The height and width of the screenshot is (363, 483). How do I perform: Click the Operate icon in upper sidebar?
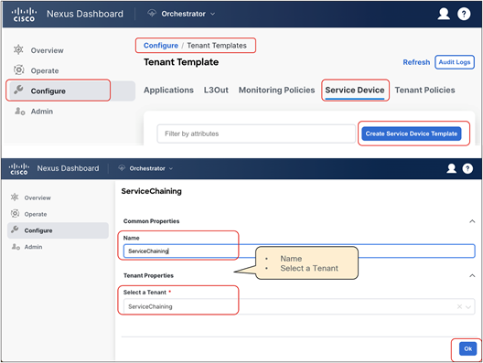pyautogui.click(x=19, y=70)
